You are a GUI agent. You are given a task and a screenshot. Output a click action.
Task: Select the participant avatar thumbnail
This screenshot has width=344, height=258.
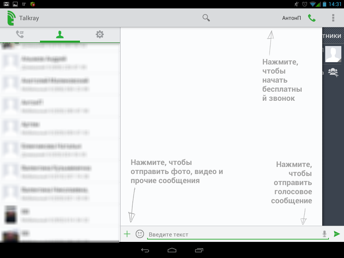[333, 54]
